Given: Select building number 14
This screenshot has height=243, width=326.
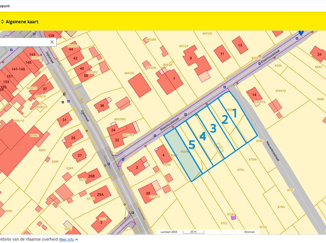Looking at the screenshot, I should (254, 95).
